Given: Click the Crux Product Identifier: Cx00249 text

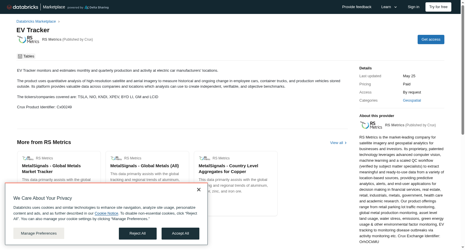Looking at the screenshot, I should (x=44, y=107).
